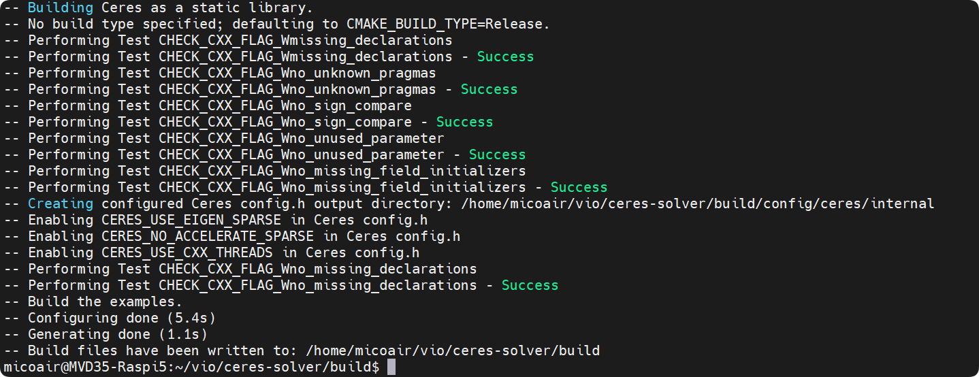
Task: Click the Build the examples line
Action: (x=93, y=301)
